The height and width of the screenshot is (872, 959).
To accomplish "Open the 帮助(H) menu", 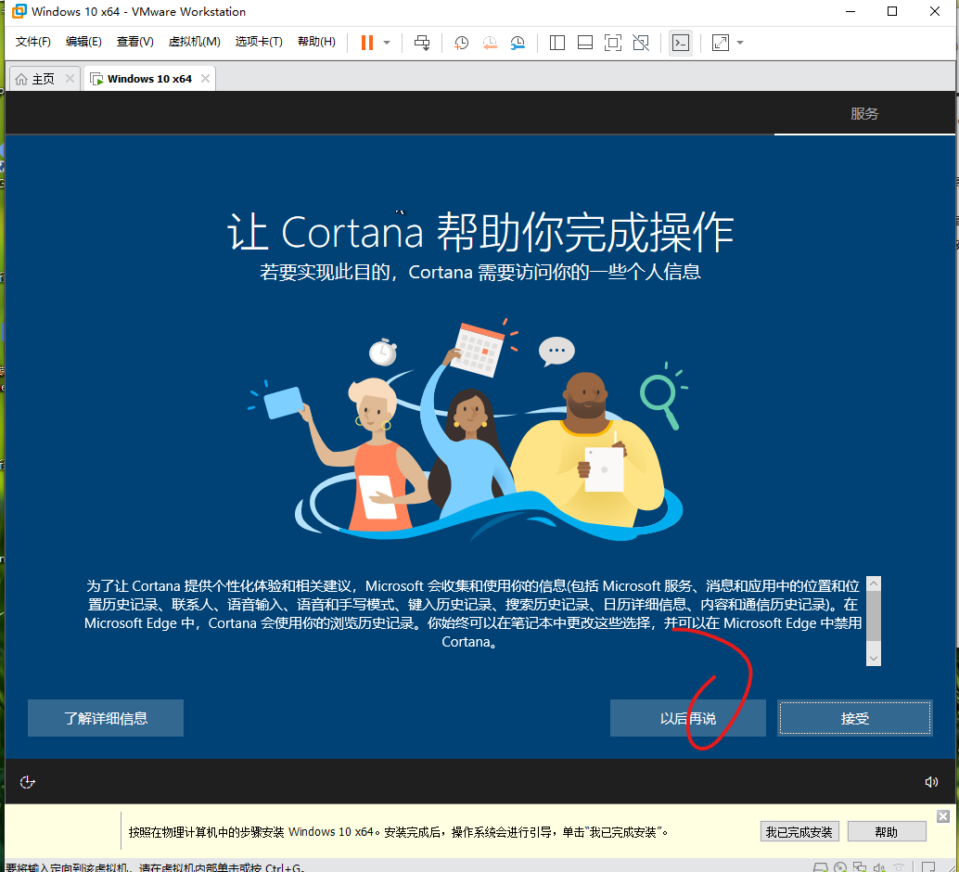I will tap(316, 42).
